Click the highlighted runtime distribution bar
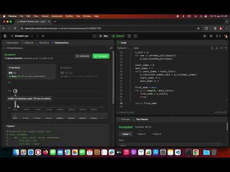The height and width of the screenshot is (172, 230). coord(15,104)
